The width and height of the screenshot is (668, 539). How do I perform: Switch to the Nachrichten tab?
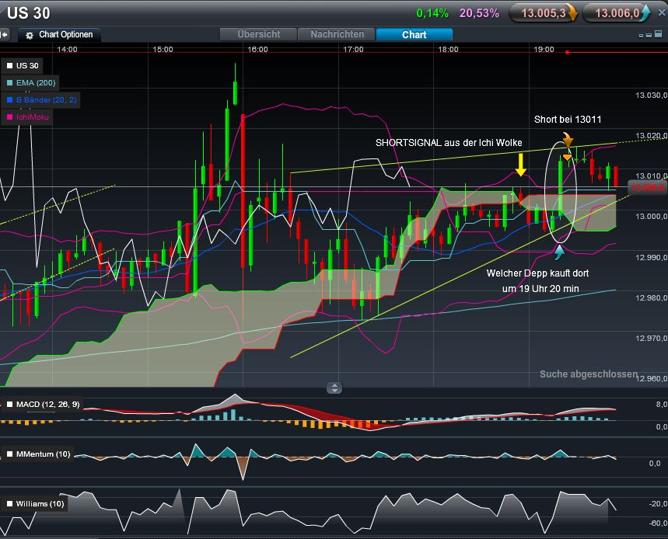pos(337,34)
